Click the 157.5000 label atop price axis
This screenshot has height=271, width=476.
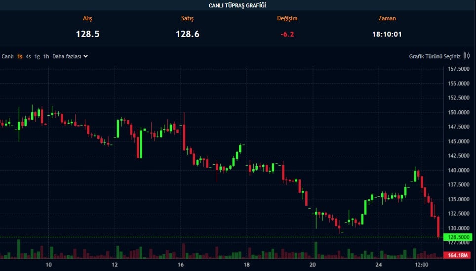[459, 69]
